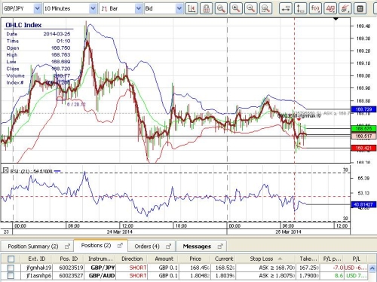Sort by the Direction column header
This screenshot has height=282, width=377.
point(132,259)
